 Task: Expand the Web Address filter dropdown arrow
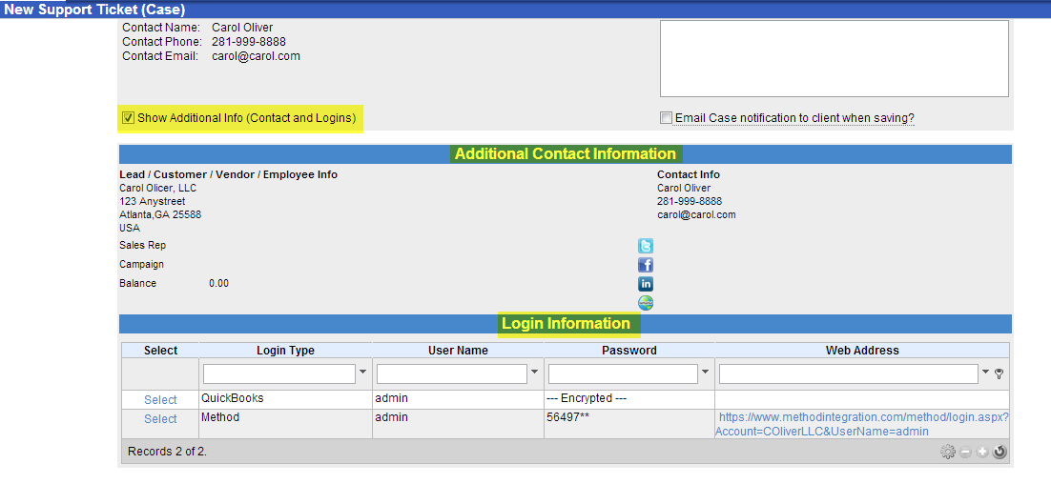tap(985, 373)
